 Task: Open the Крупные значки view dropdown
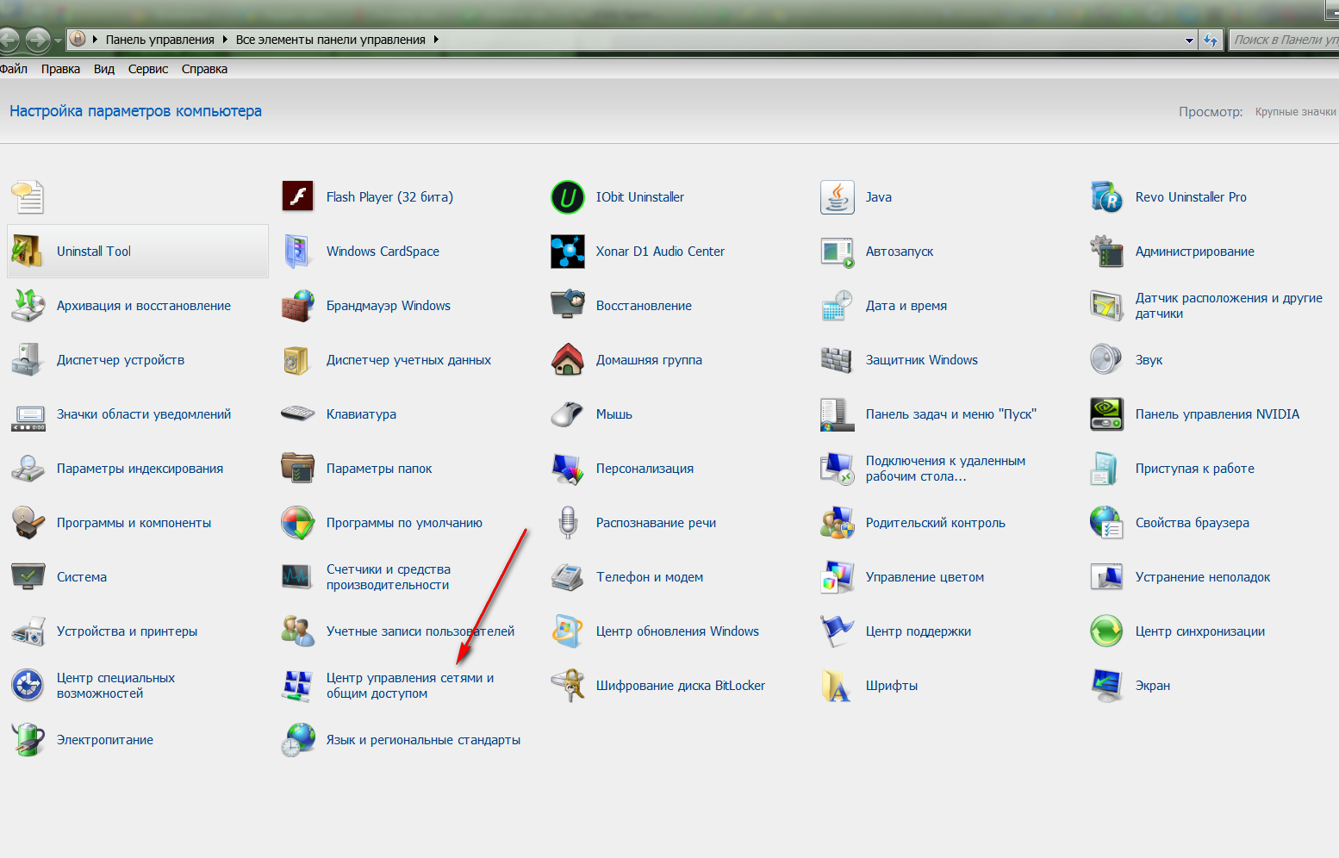tap(1296, 112)
